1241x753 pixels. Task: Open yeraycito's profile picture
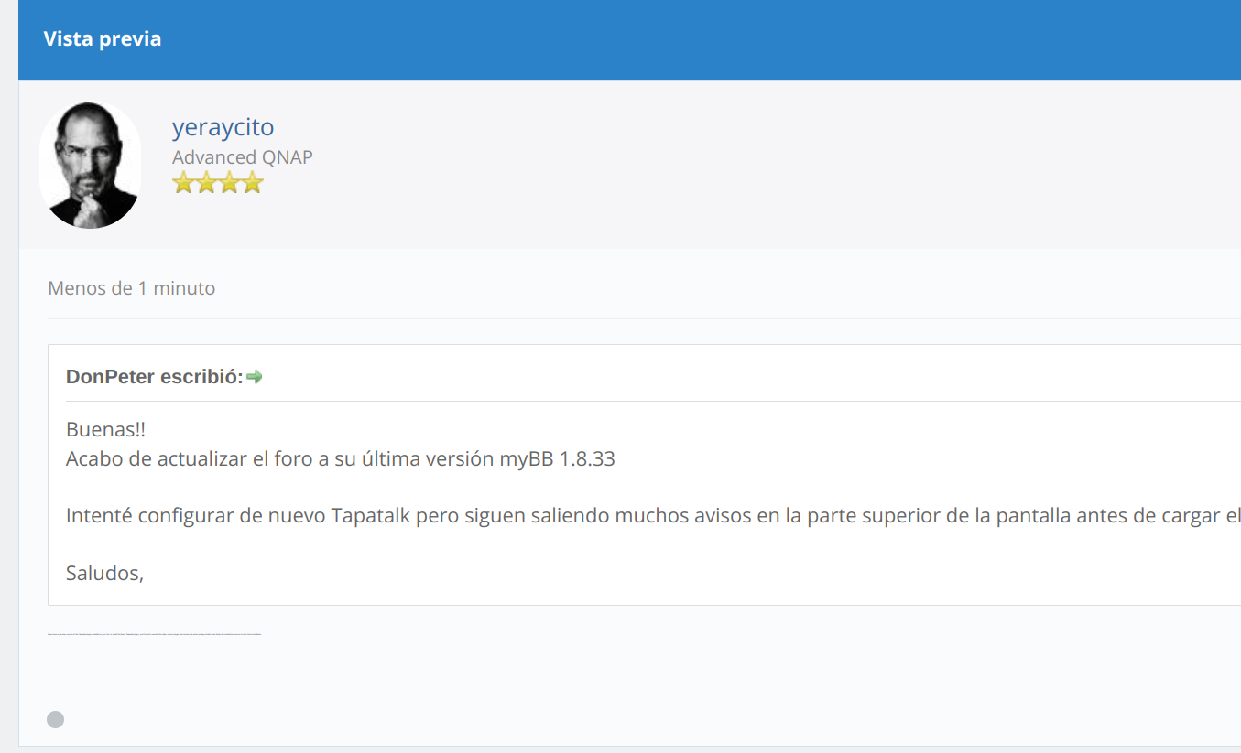pyautogui.click(x=90, y=165)
